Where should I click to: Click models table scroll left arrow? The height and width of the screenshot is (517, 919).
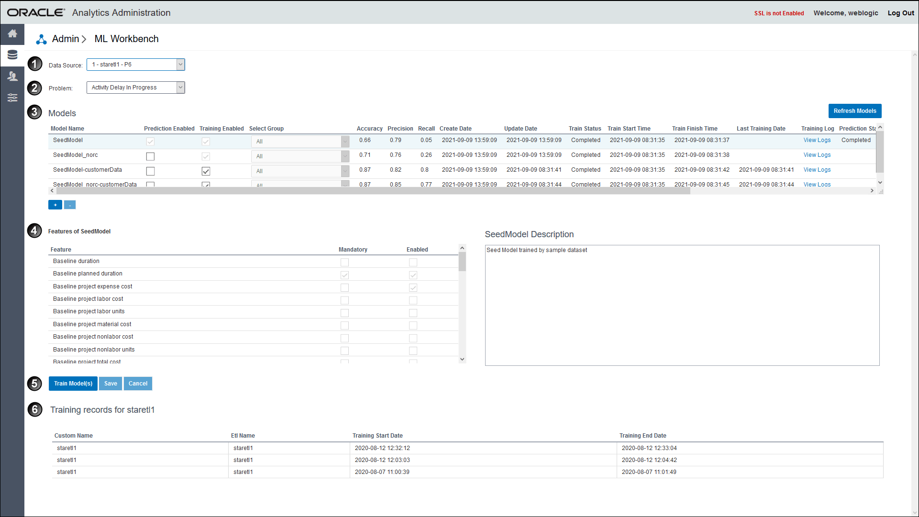[x=52, y=190]
